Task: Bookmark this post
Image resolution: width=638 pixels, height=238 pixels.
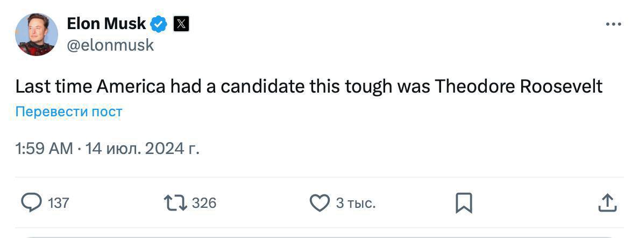Action: pyautogui.click(x=464, y=203)
